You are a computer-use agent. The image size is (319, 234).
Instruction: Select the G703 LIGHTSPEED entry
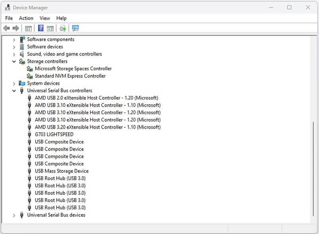(54, 135)
